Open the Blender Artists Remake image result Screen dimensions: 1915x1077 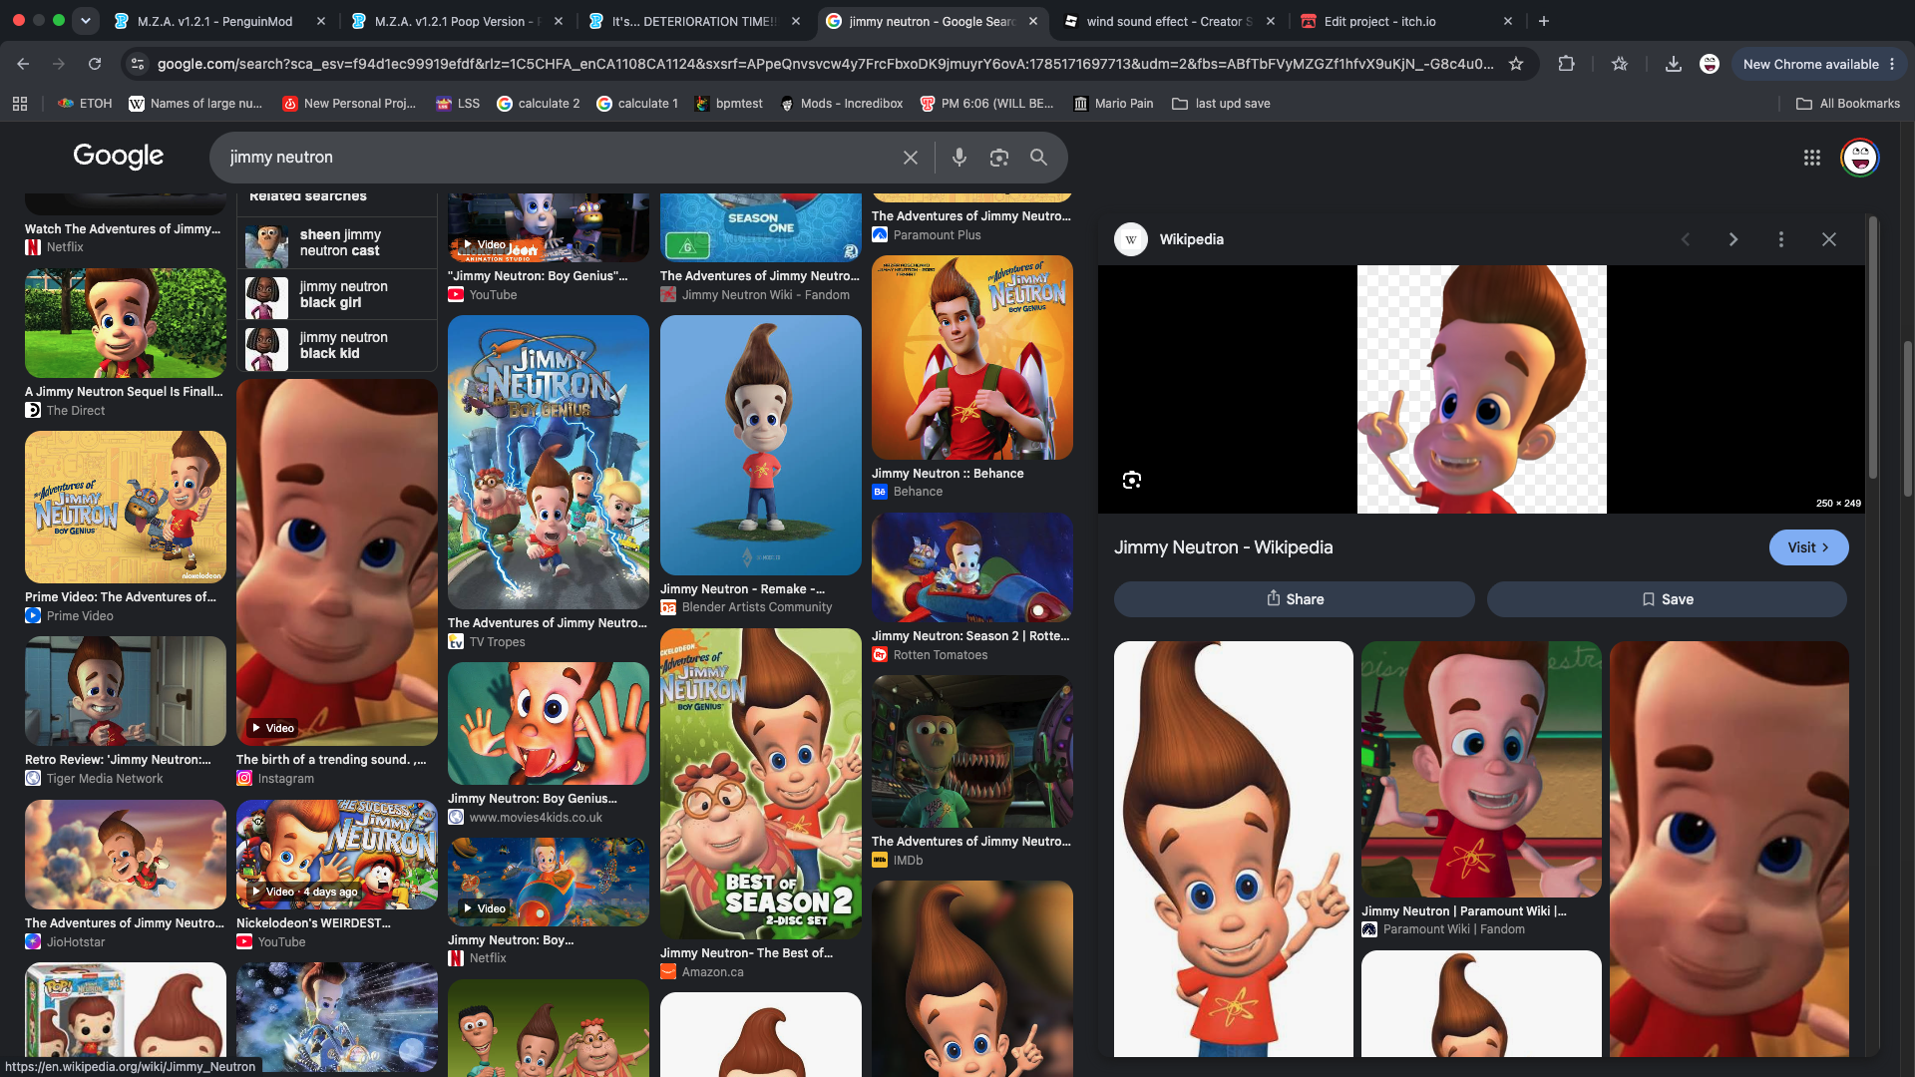[x=761, y=445]
